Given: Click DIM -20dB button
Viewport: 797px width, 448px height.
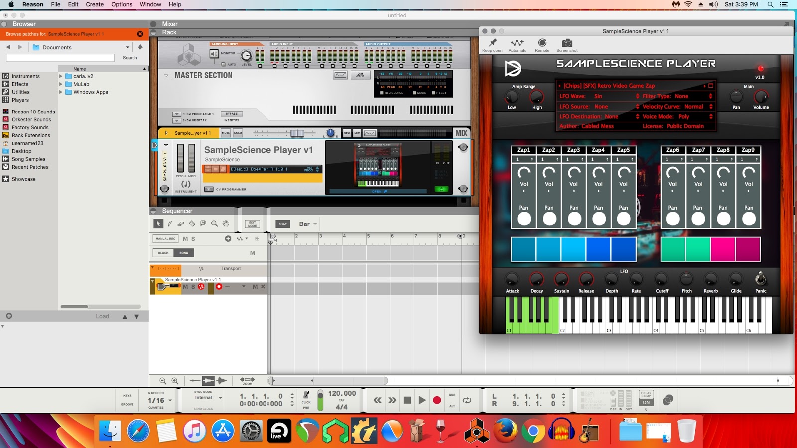Looking at the screenshot, I should click(x=360, y=75).
